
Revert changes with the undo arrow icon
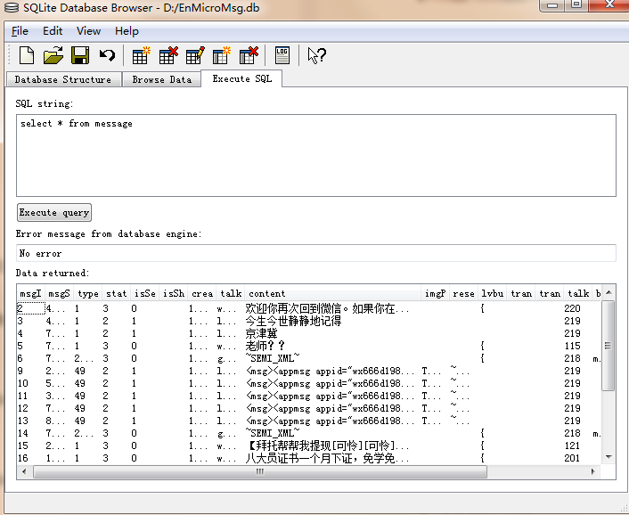click(x=107, y=55)
